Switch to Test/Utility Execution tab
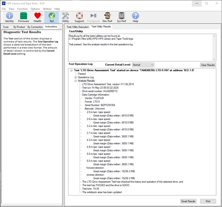Viewport: 222px width, 207px height. click(78, 27)
